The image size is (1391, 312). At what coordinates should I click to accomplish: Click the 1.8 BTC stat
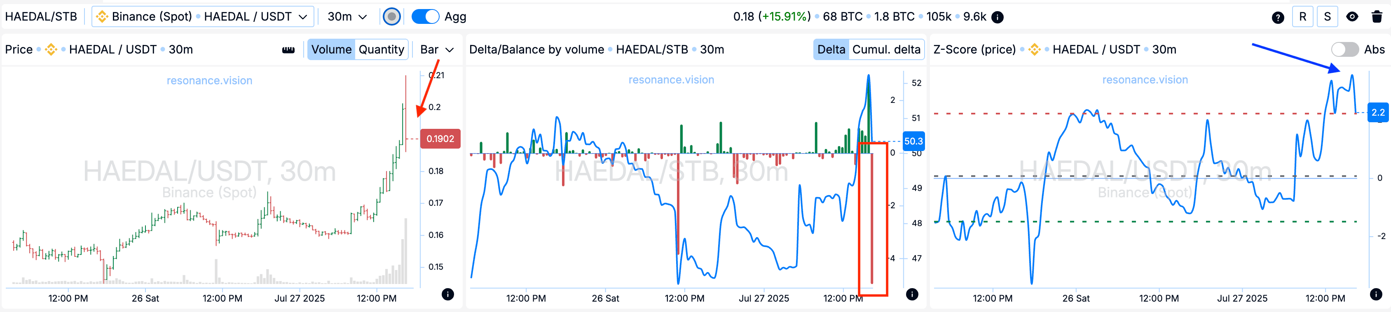click(894, 17)
